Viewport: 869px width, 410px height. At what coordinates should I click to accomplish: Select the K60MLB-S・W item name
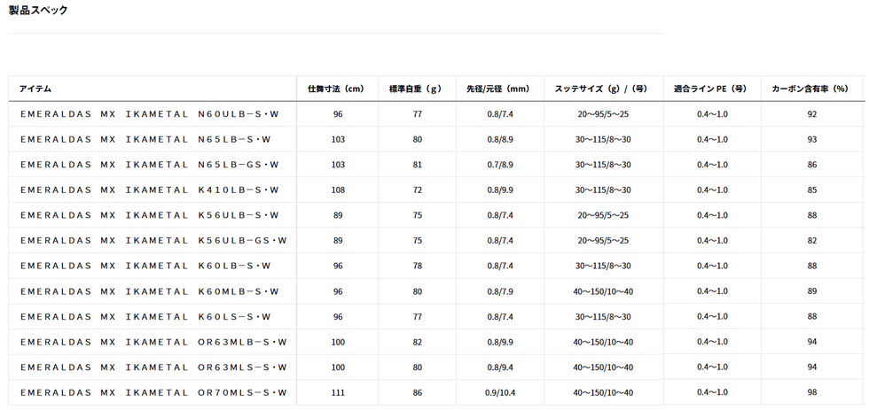coord(150,291)
